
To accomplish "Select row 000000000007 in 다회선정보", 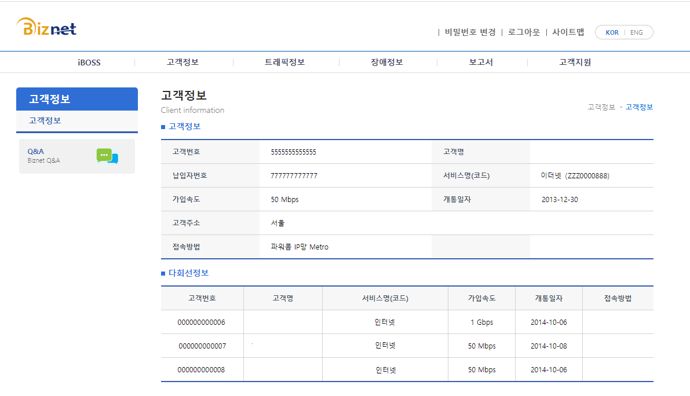I will click(x=202, y=346).
